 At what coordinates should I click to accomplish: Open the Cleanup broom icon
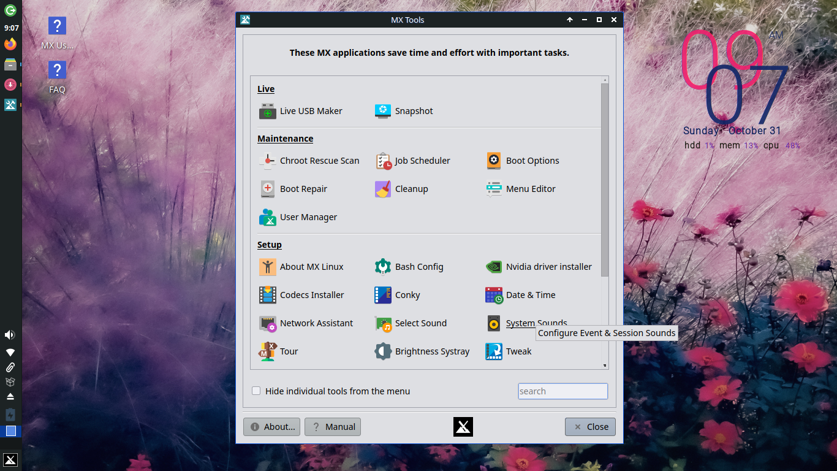(x=383, y=189)
